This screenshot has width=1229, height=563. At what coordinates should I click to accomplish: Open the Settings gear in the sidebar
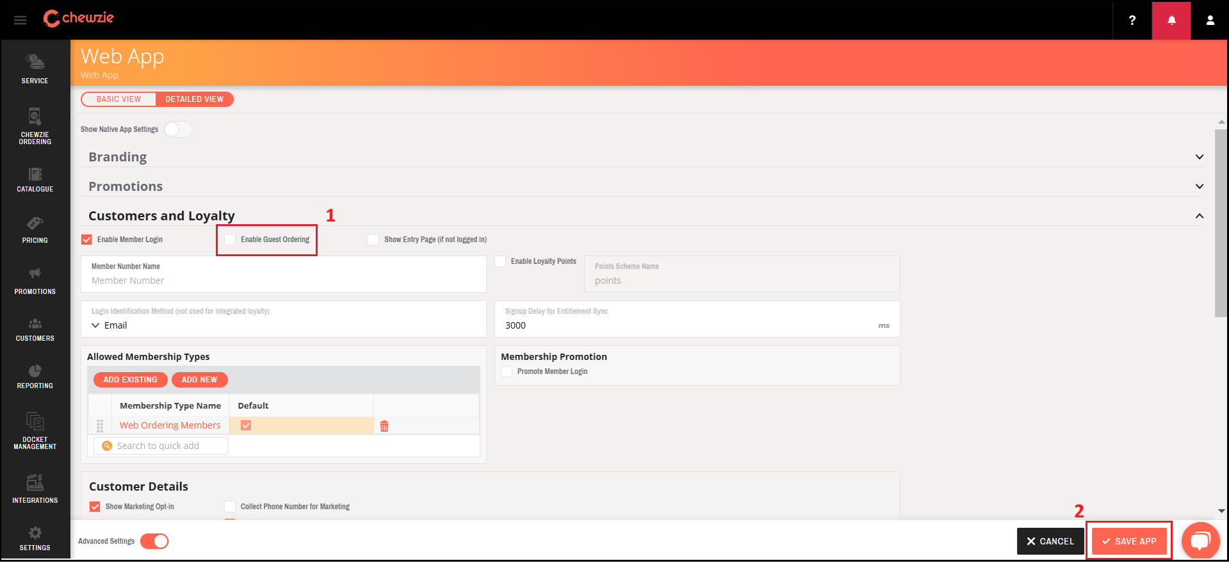pyautogui.click(x=35, y=539)
